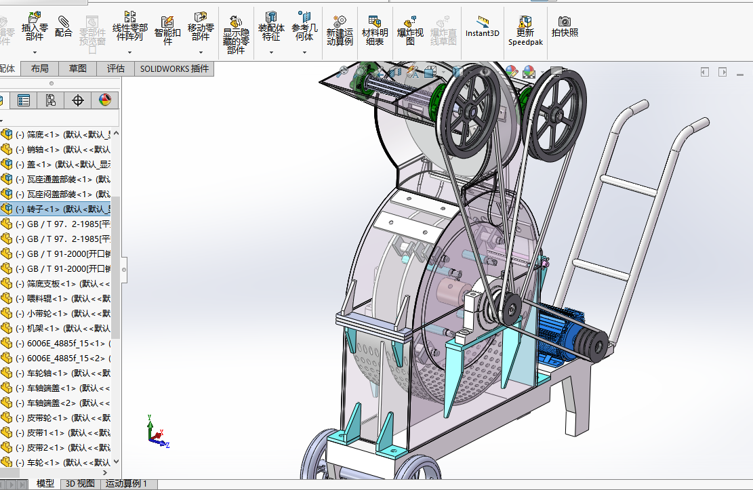Open Bill of Materials (材料明细表)
This screenshot has height=490, width=753.
pyautogui.click(x=375, y=30)
